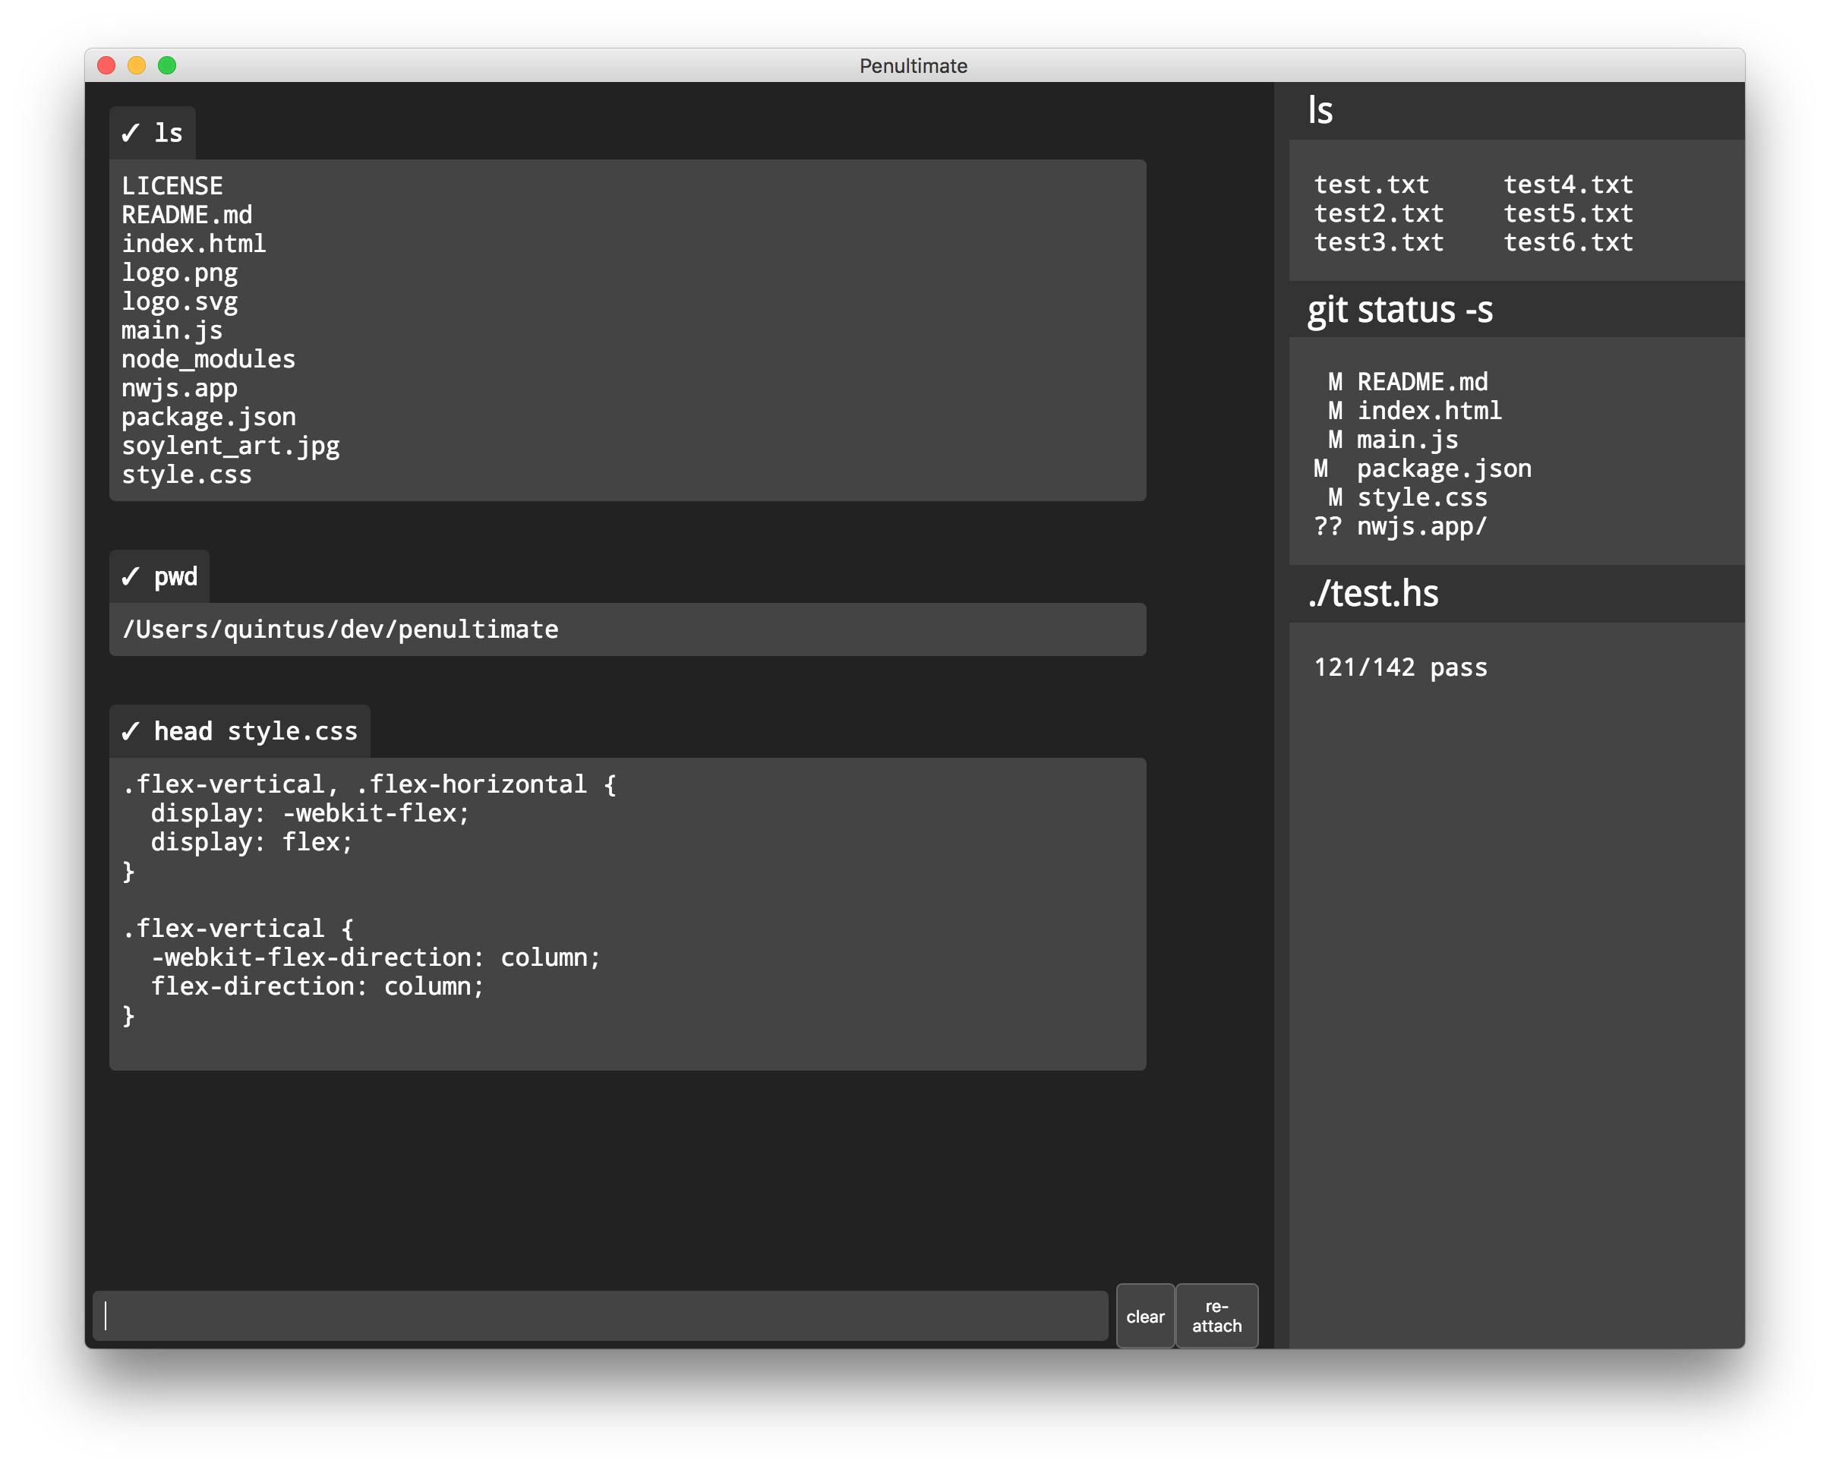Click the ./test.hs sidebar heading
Image resolution: width=1830 pixels, height=1470 pixels.
tap(1373, 593)
